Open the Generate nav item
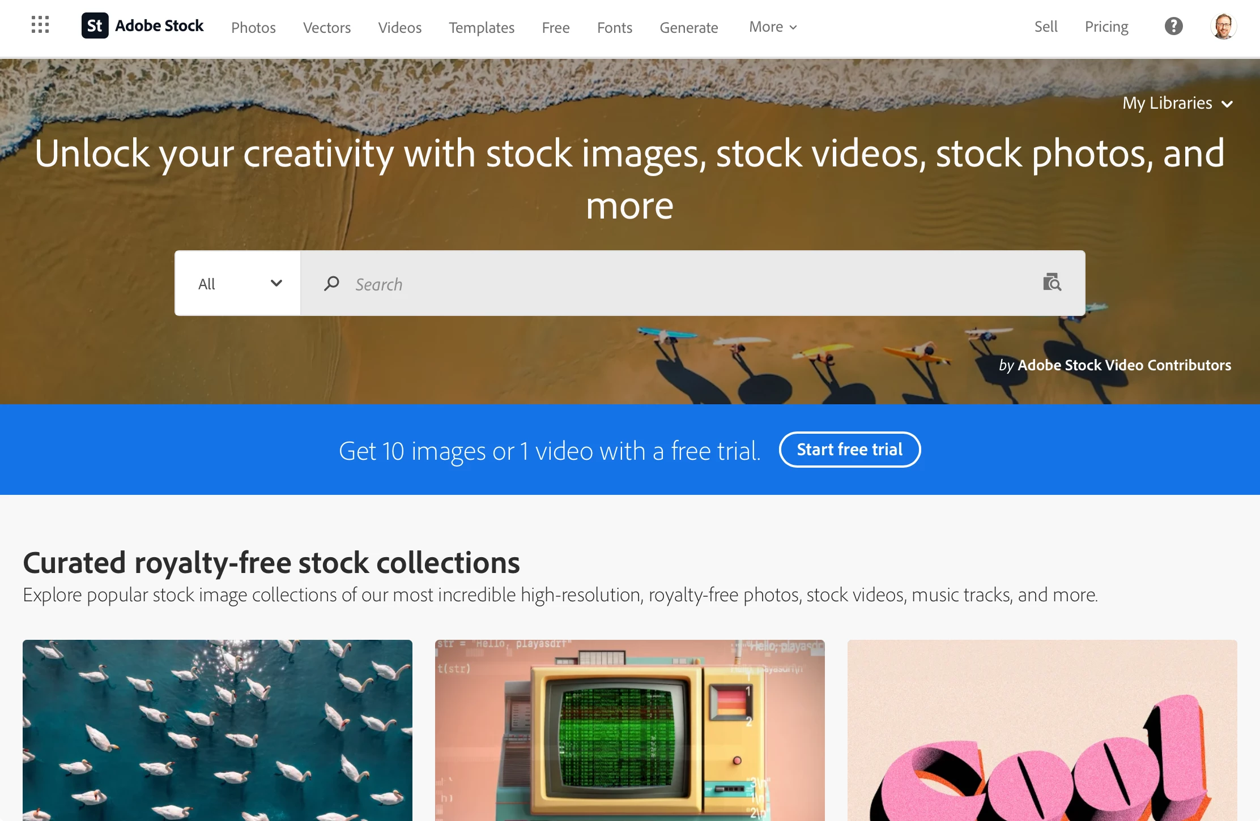 [x=689, y=27]
